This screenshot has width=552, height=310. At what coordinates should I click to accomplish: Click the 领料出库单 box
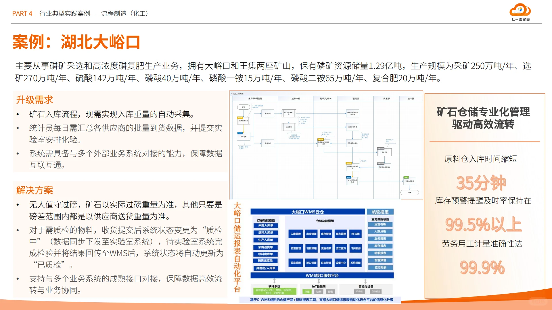point(266,254)
